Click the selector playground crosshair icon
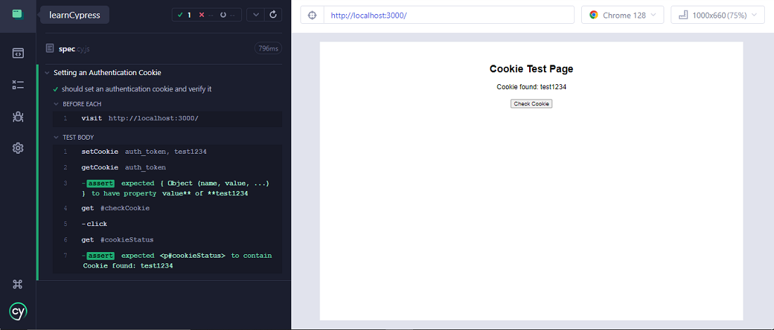The width and height of the screenshot is (774, 330). [x=312, y=15]
